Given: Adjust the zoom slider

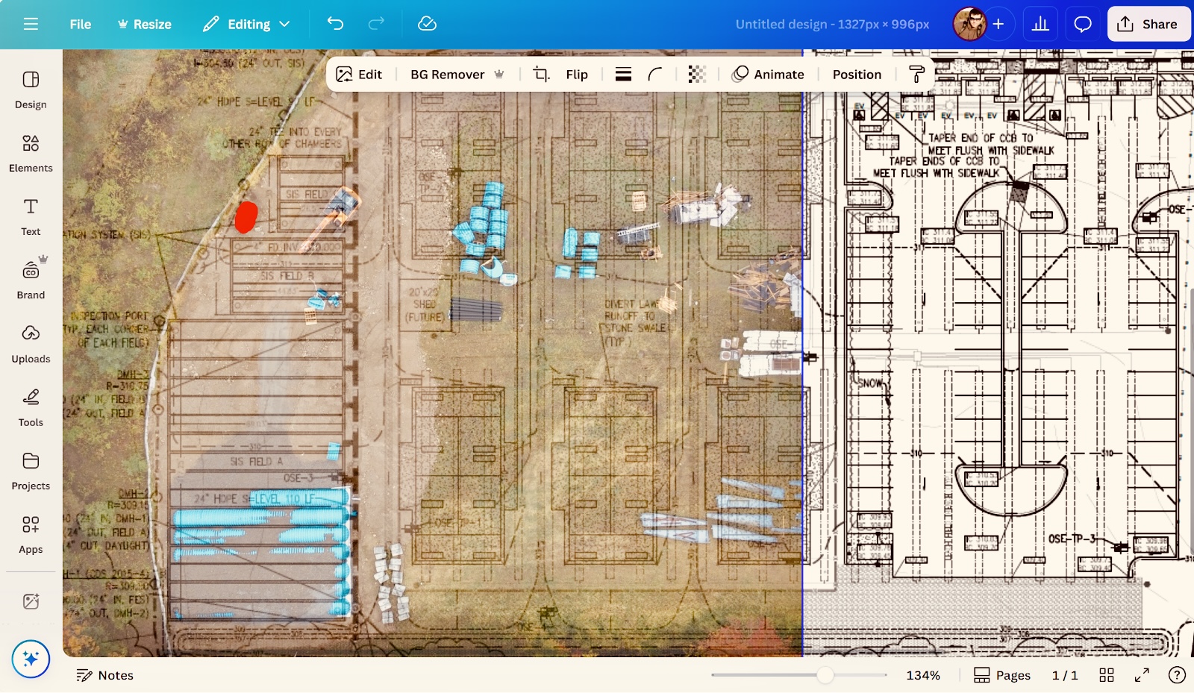Looking at the screenshot, I should (825, 675).
